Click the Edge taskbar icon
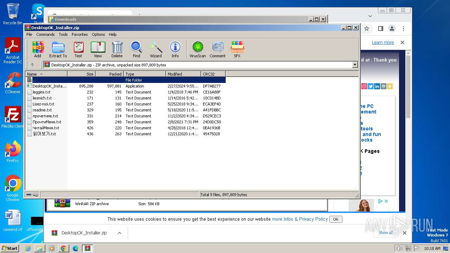450x253 pixels. click(x=76, y=248)
